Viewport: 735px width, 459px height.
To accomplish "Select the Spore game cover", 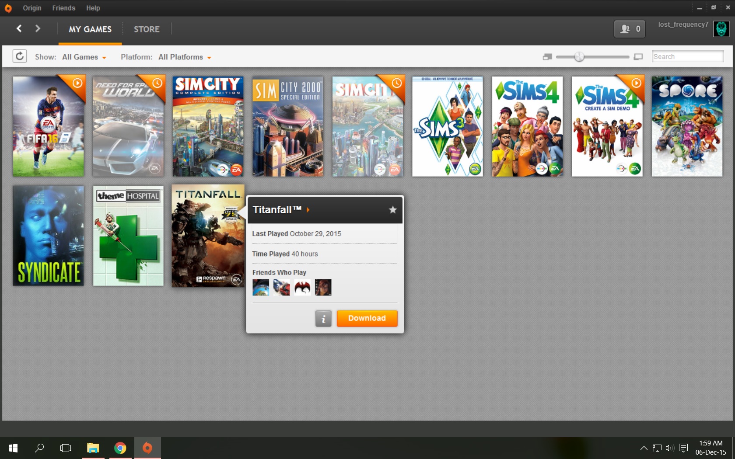I will click(x=687, y=126).
